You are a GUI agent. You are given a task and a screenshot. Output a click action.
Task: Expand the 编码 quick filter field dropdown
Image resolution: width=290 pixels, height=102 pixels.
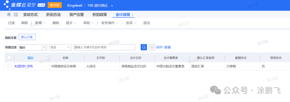pyautogui.click(x=44, y=47)
